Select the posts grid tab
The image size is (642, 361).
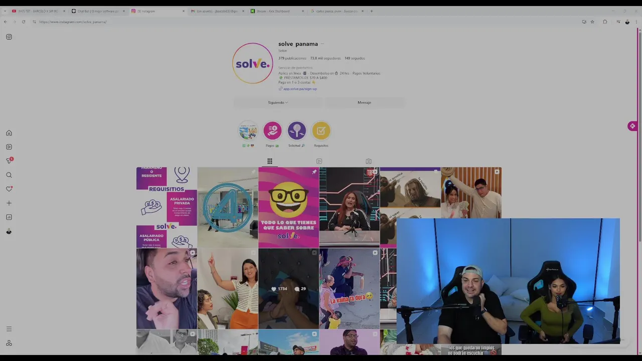pyautogui.click(x=270, y=161)
